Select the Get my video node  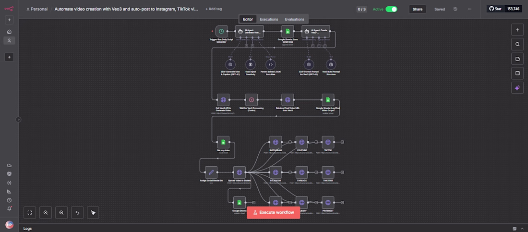click(x=223, y=142)
